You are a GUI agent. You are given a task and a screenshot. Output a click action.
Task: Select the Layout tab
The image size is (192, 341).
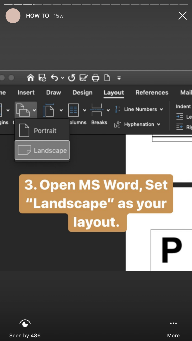114,93
